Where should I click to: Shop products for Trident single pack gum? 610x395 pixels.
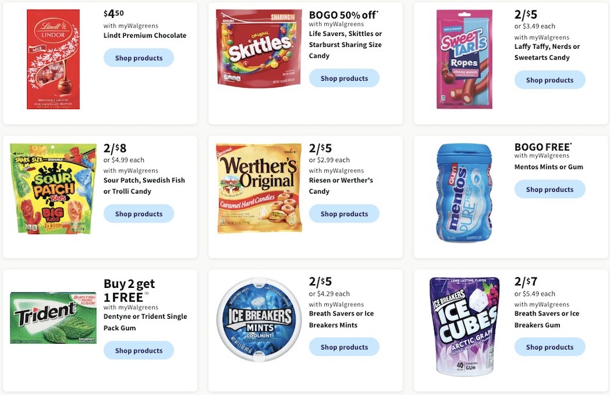pos(139,350)
